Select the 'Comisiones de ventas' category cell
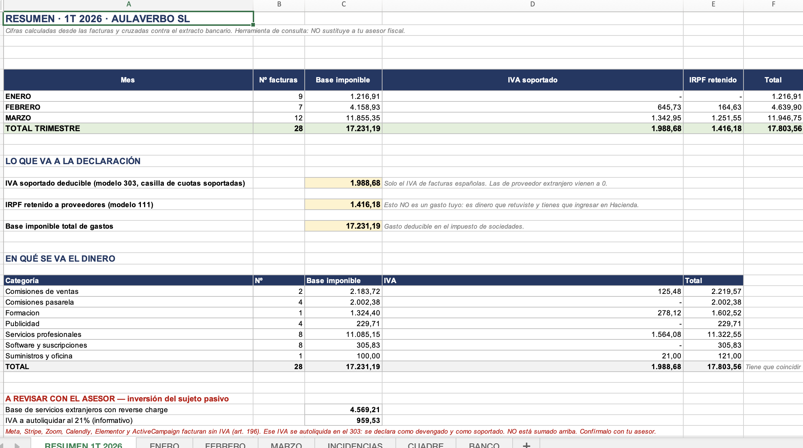 pos(128,291)
